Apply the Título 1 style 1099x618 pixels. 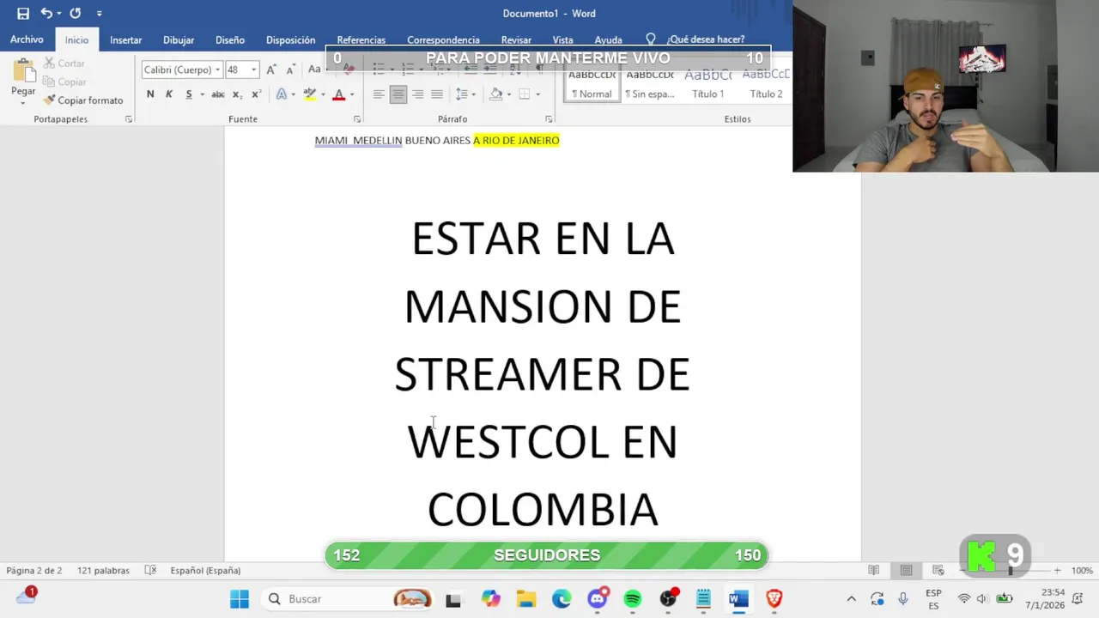pyautogui.click(x=707, y=86)
